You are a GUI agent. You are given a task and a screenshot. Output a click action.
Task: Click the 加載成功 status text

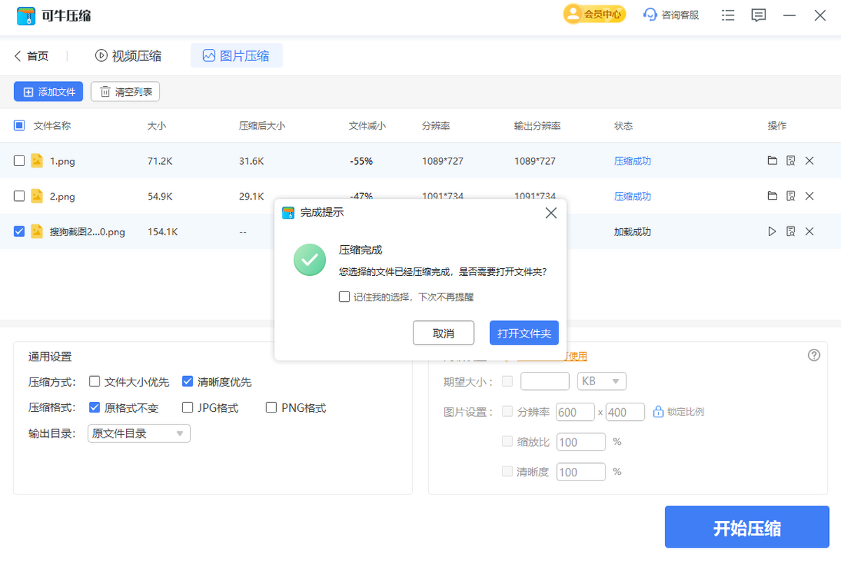tap(633, 231)
